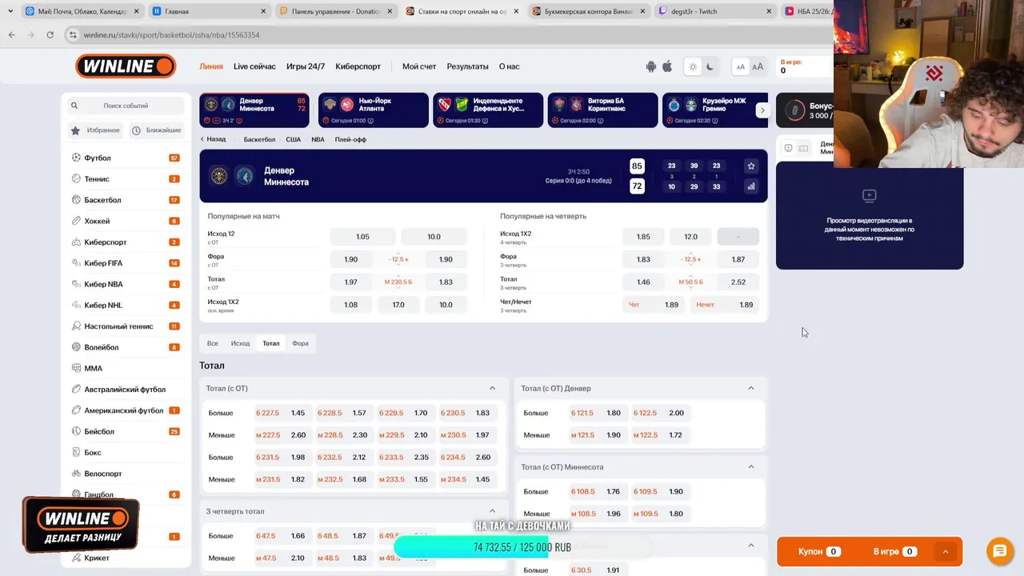
Task: Open match statistics bar chart icon
Action: point(750,186)
